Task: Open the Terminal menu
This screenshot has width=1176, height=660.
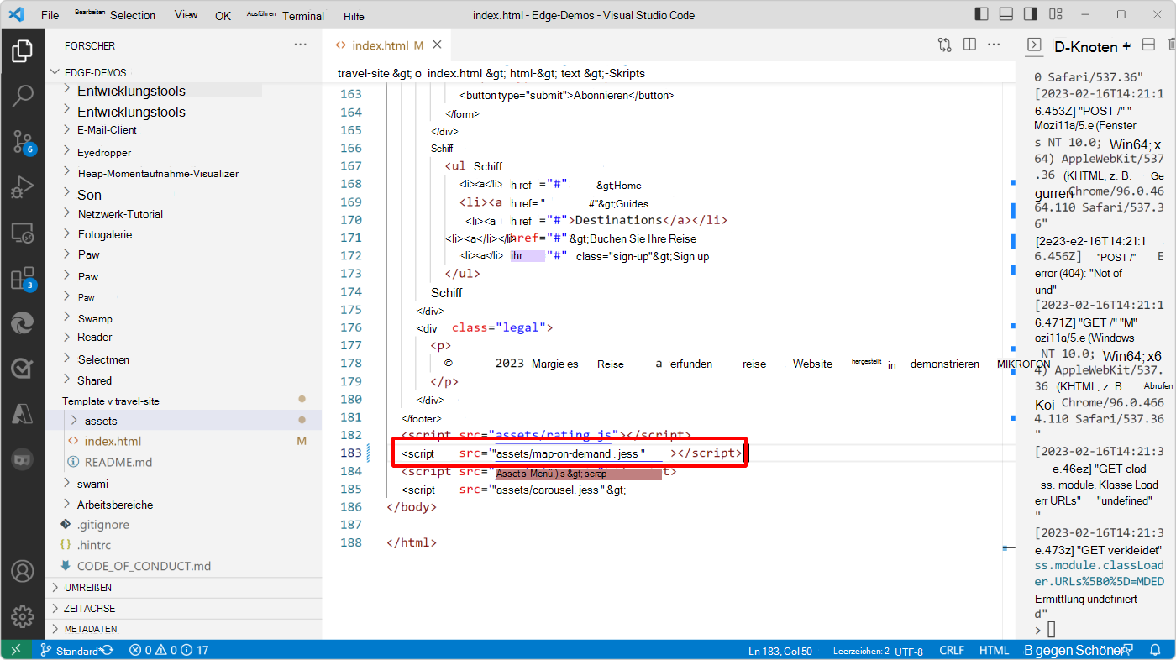Action: (x=303, y=14)
